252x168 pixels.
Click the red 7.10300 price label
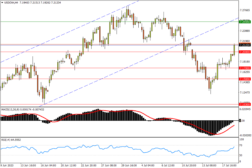(x=245, y=104)
